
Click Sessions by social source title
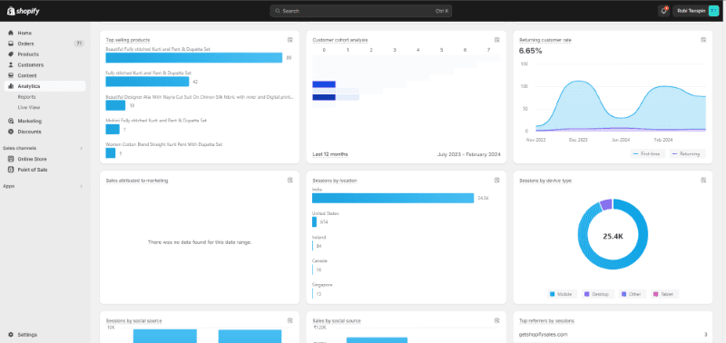[133, 321]
